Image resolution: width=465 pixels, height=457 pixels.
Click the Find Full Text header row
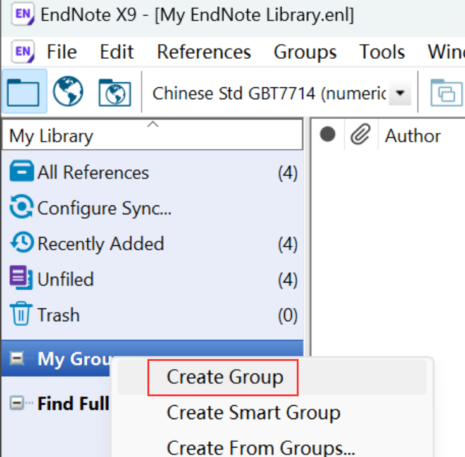coord(56,403)
